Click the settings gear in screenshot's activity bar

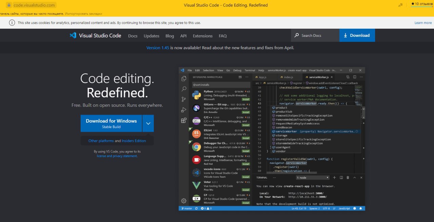coord(184,201)
